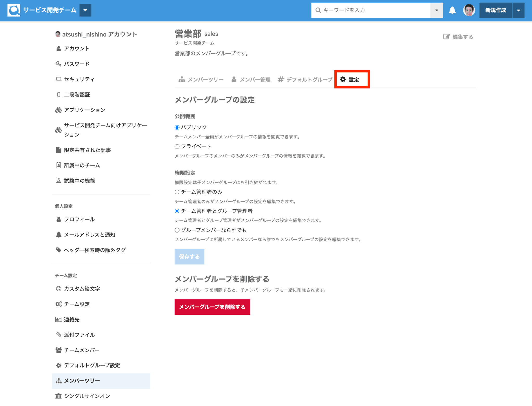Click the Qiita Team logo icon
Viewport: 532px width, 406px height.
click(14, 10)
